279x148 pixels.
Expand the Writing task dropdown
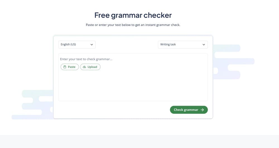tap(183, 45)
